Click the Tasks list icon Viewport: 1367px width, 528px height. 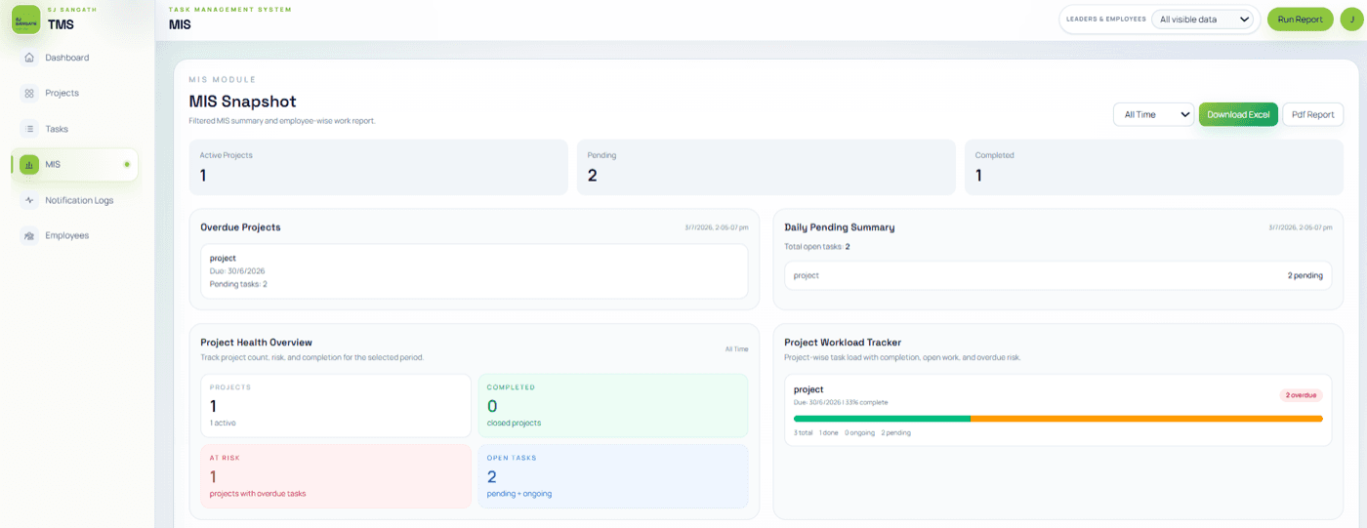[29, 129]
